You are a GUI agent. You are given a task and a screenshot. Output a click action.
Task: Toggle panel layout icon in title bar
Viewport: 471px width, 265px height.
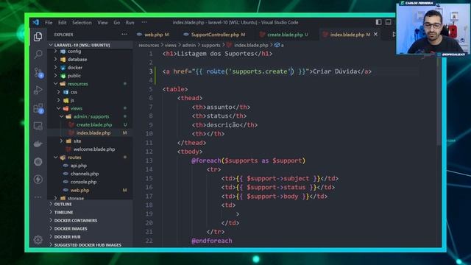pyautogui.click(x=388, y=22)
